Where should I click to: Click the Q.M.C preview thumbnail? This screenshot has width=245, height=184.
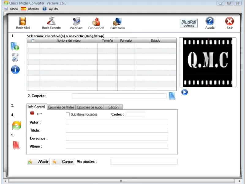(208, 62)
